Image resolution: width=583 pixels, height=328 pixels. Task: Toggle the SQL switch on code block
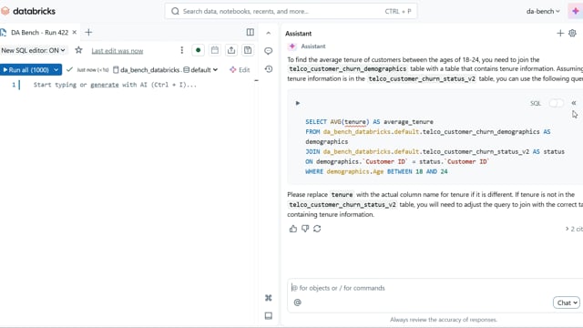pos(557,103)
